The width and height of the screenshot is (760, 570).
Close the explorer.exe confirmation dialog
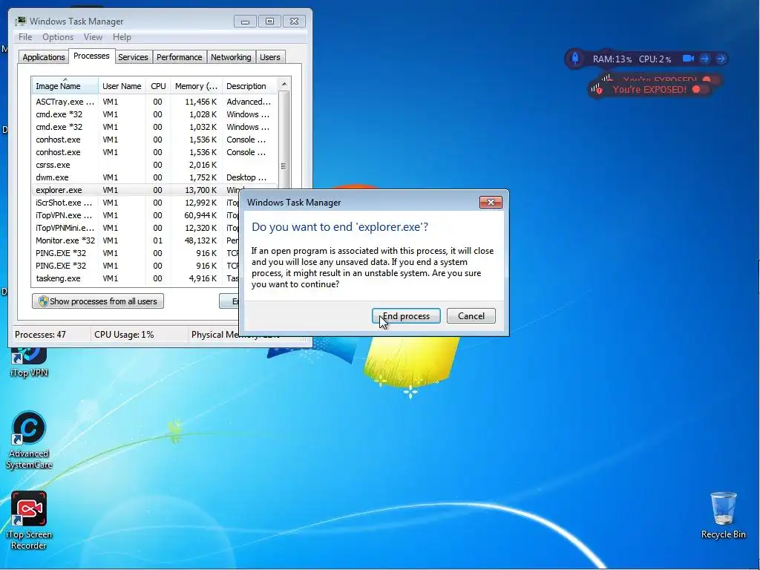point(491,202)
